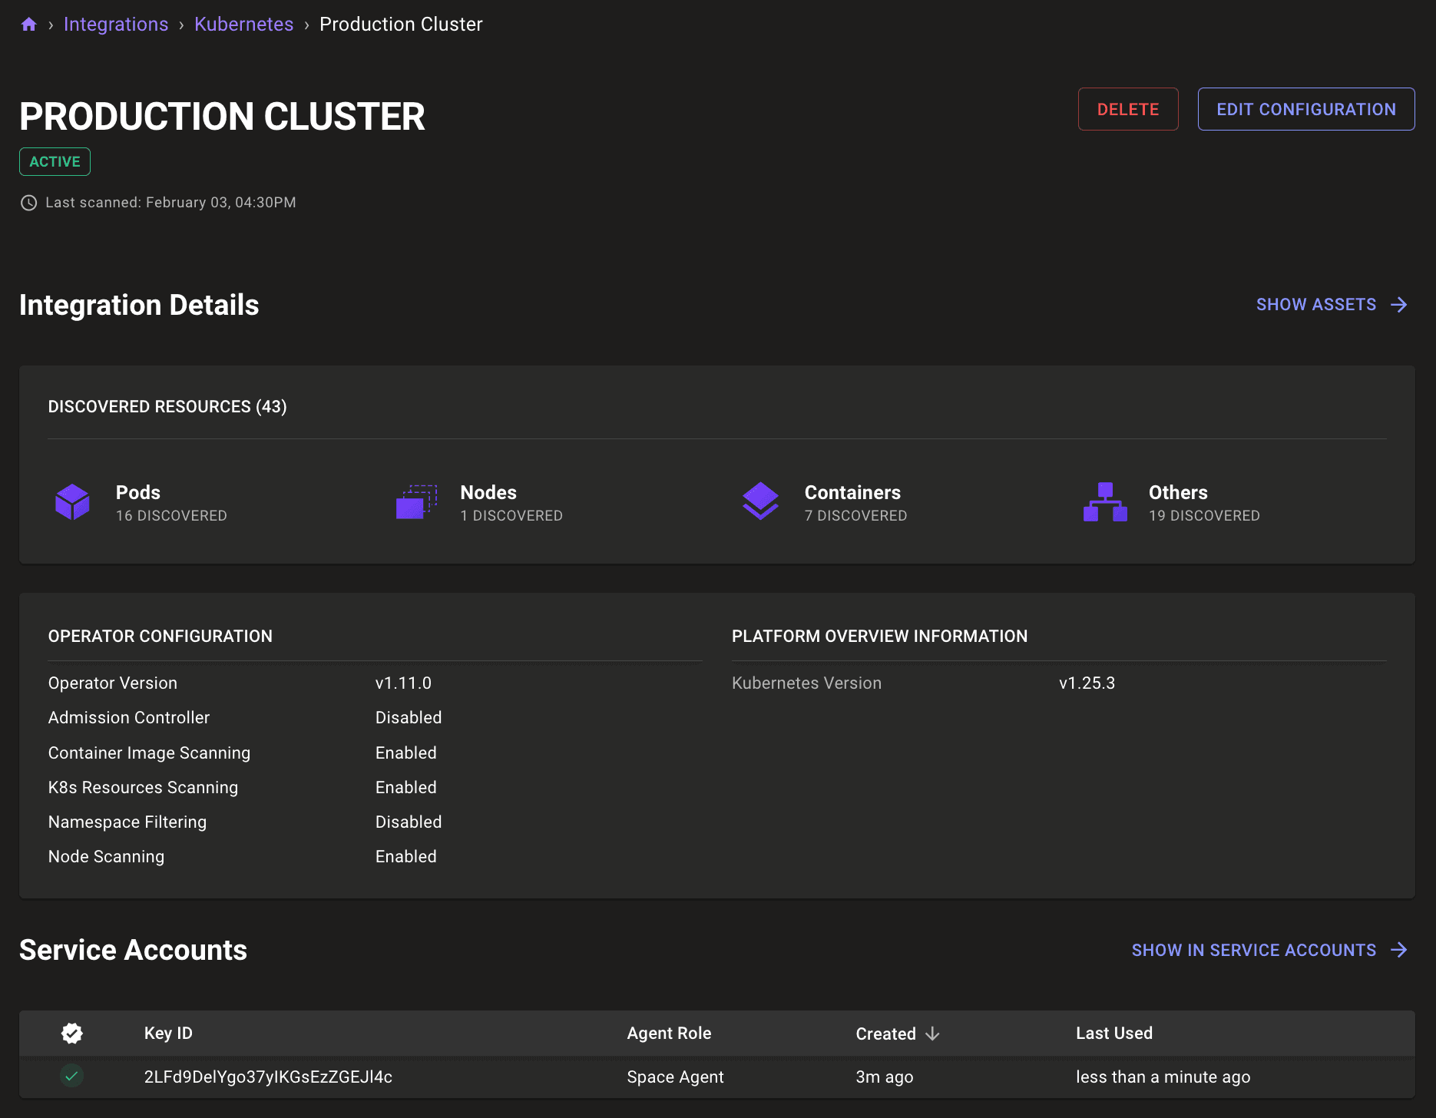Click the clock icon next to last scanned

tap(28, 203)
